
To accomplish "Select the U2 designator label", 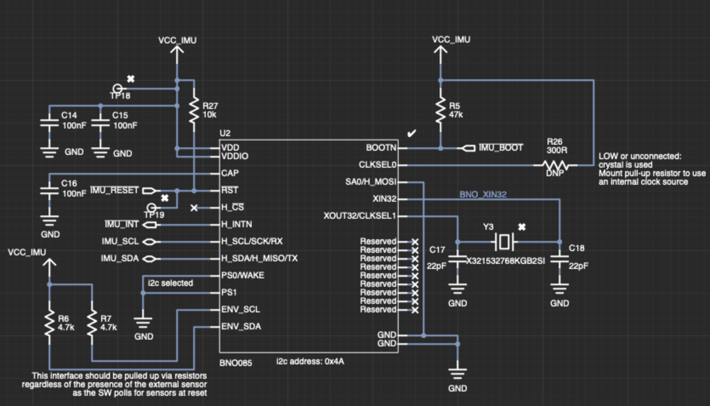I will [x=225, y=133].
